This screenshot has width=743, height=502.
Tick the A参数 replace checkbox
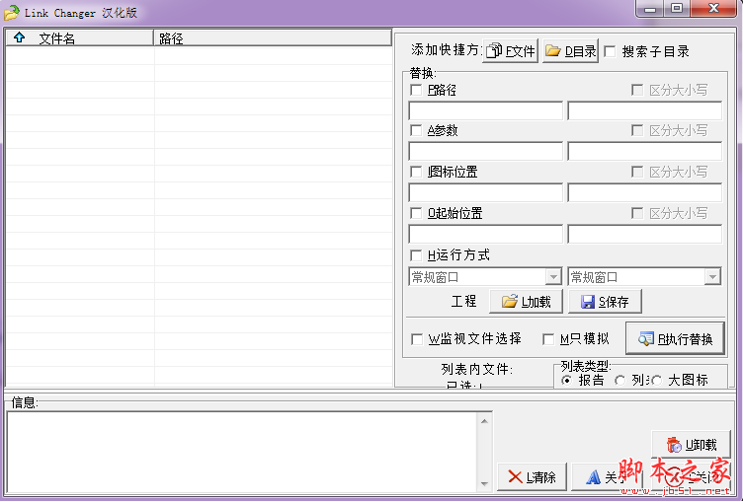416,130
